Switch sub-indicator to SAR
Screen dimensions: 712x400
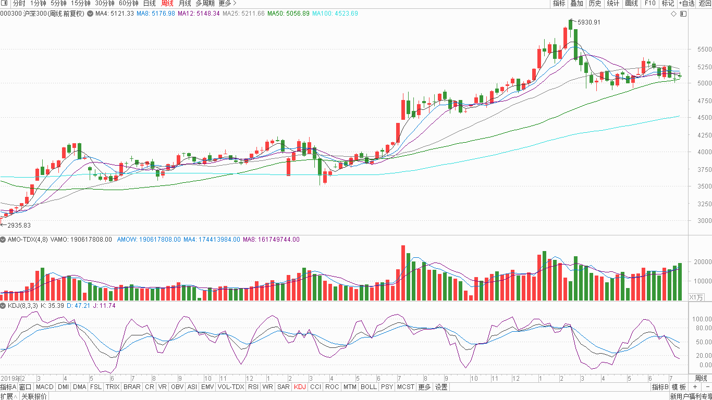(x=284, y=387)
